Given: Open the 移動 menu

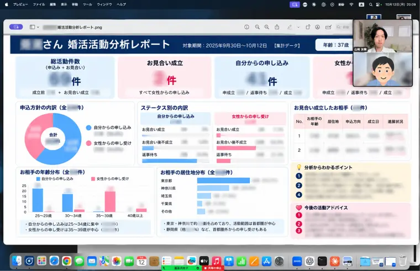Looking at the screenshot, I should point(75,4).
